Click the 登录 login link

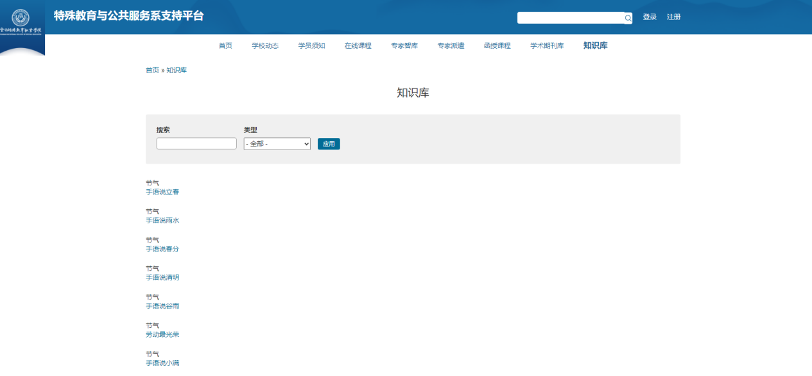pos(650,17)
